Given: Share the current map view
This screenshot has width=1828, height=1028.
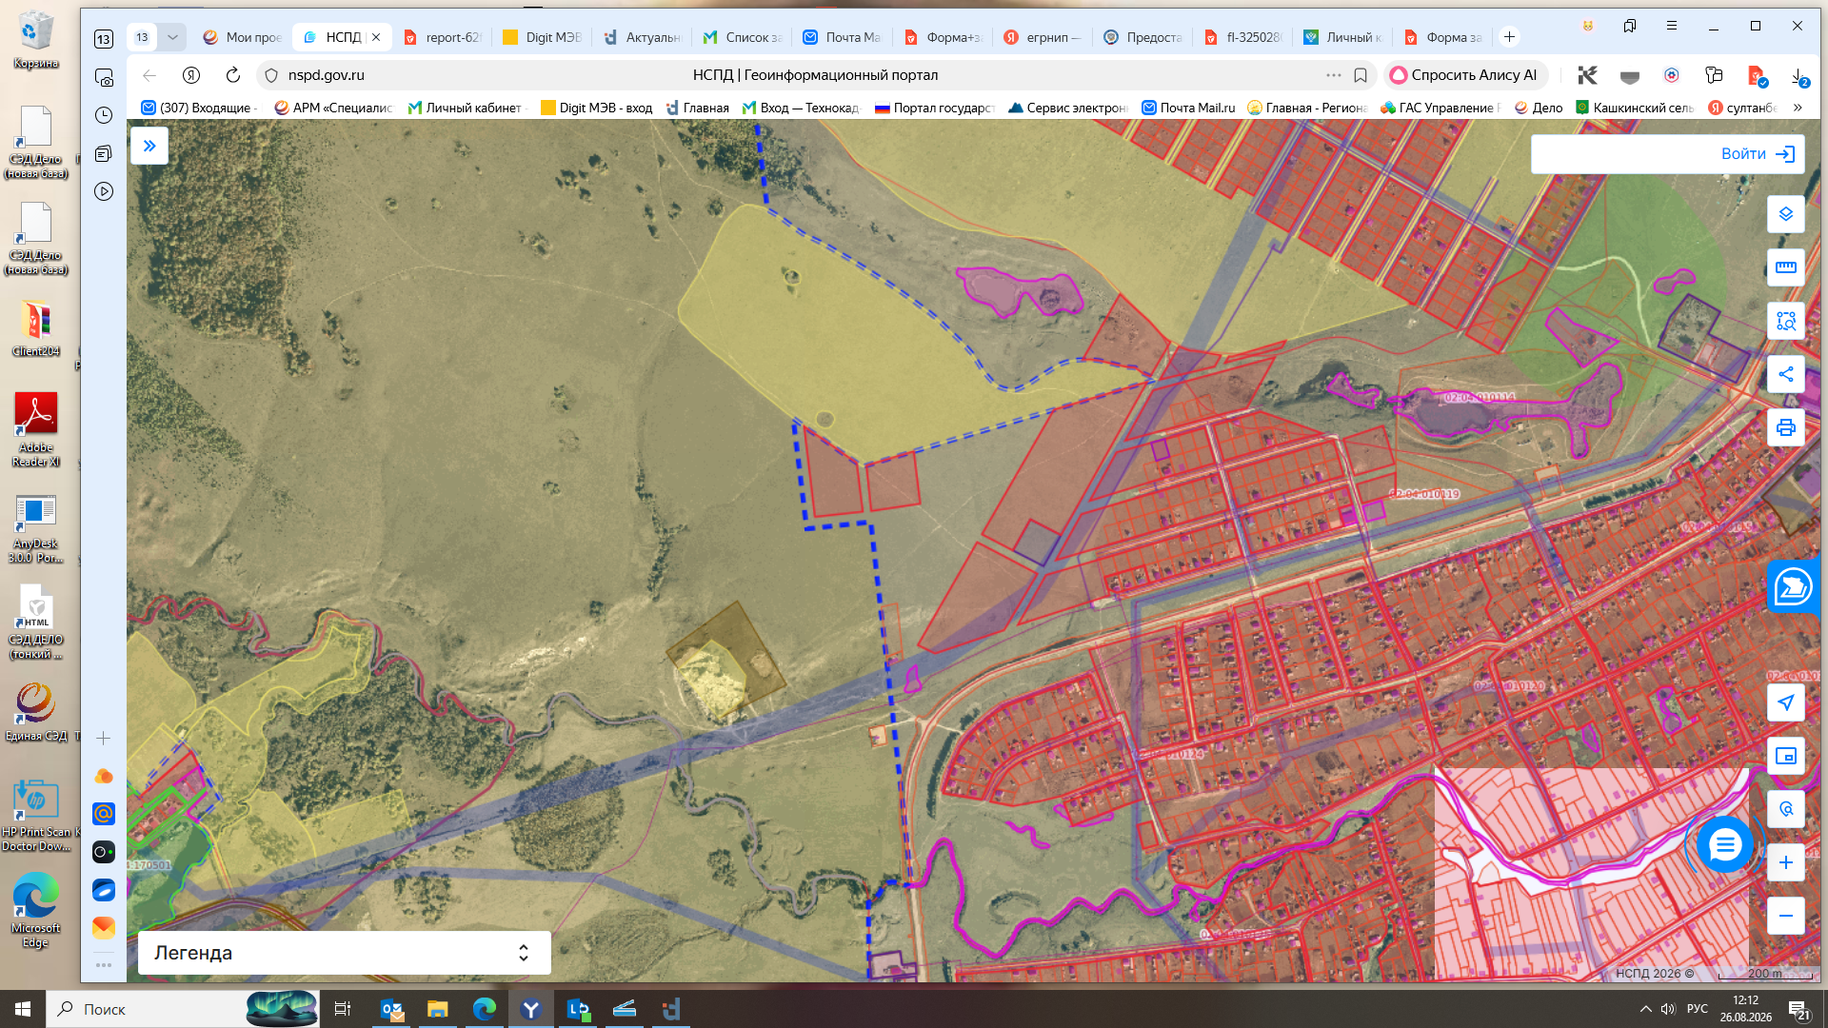Looking at the screenshot, I should (1785, 374).
